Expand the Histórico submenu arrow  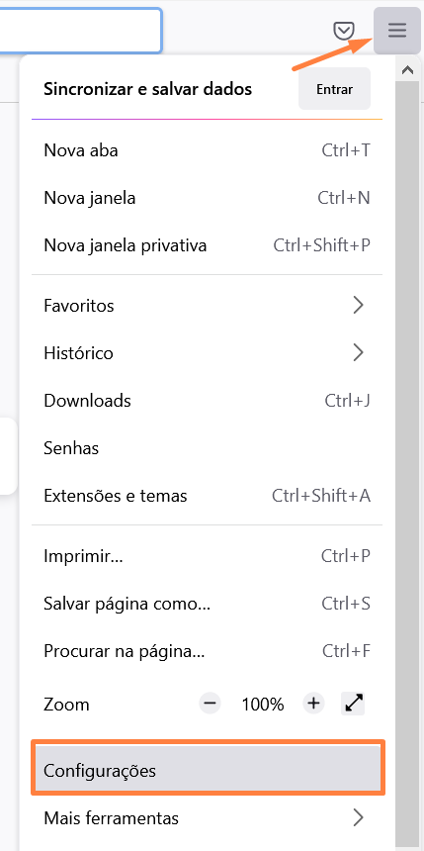[358, 353]
